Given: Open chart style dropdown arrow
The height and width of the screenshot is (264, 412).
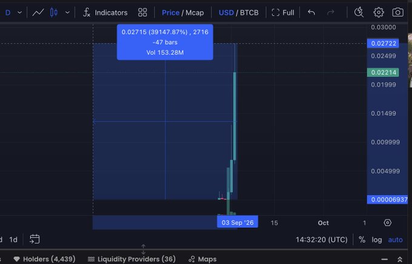Looking at the screenshot, I should point(67,12).
